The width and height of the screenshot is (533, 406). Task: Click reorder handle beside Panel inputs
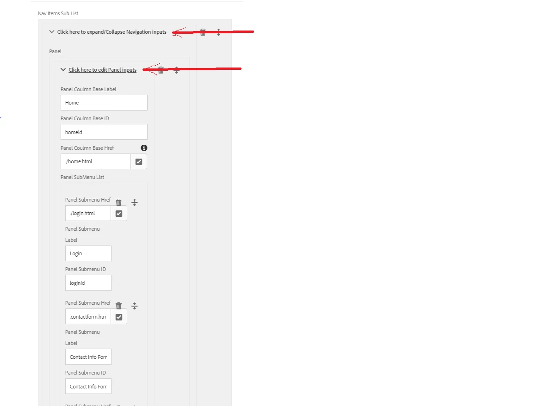176,70
